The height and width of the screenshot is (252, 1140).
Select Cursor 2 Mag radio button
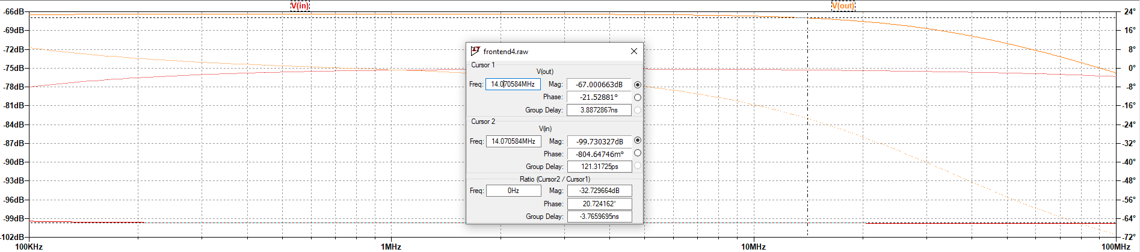[638, 140]
